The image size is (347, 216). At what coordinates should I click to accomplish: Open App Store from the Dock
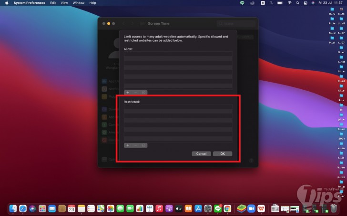pyautogui.click(x=198, y=208)
